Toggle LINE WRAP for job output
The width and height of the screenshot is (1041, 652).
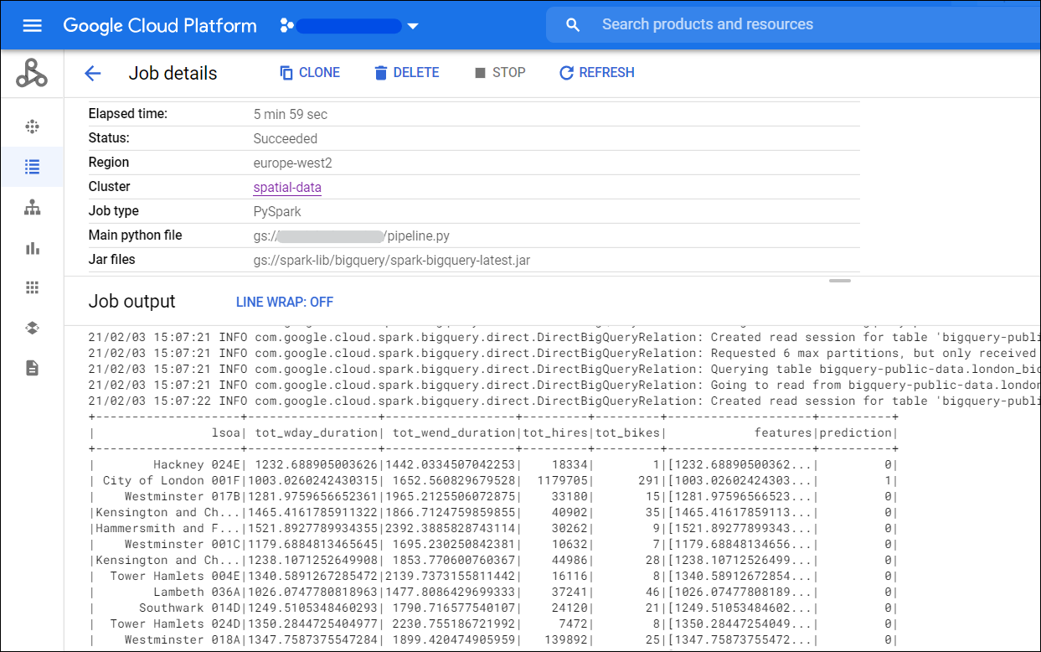[x=283, y=302]
